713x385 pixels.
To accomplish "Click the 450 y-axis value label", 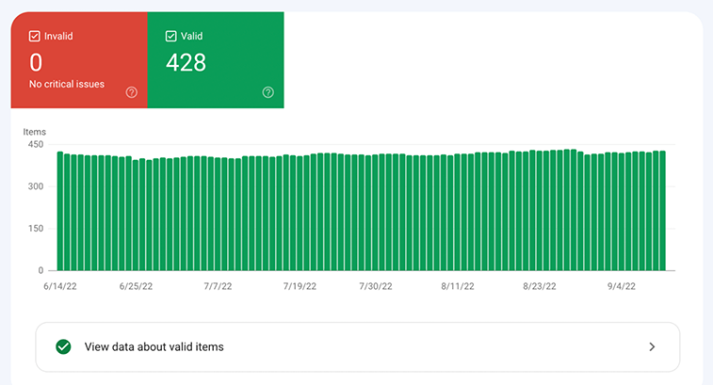I will 35,144.
